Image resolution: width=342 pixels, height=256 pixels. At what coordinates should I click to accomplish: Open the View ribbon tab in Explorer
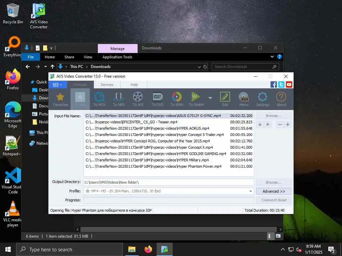pyautogui.click(x=88, y=57)
